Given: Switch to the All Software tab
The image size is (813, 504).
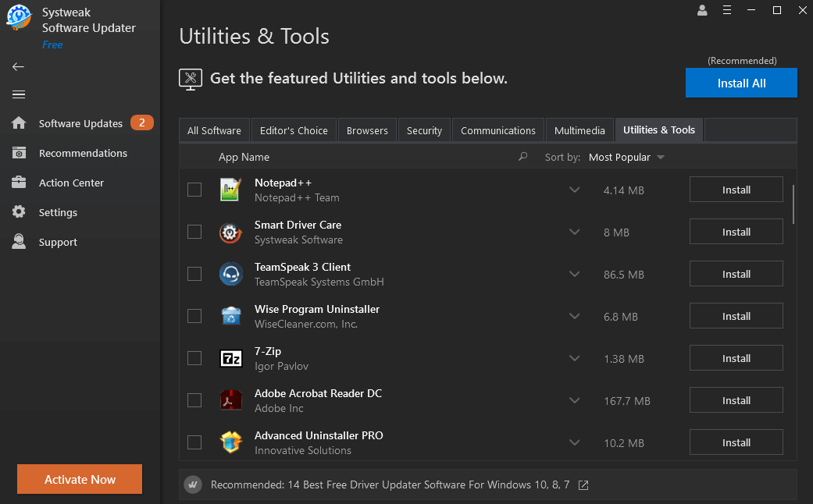Looking at the screenshot, I should pyautogui.click(x=214, y=130).
